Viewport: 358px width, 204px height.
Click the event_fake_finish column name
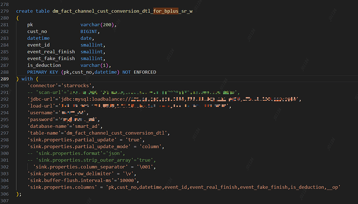coord(51,59)
